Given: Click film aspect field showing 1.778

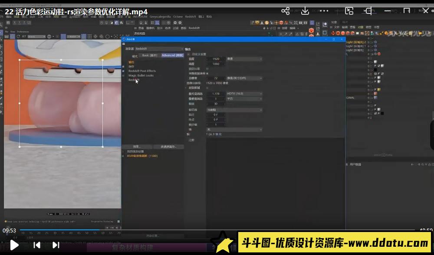Looking at the screenshot, I should pyautogui.click(x=216, y=94).
